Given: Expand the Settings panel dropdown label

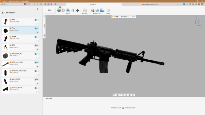Looking at the screenshot, I should (x=68, y=14).
